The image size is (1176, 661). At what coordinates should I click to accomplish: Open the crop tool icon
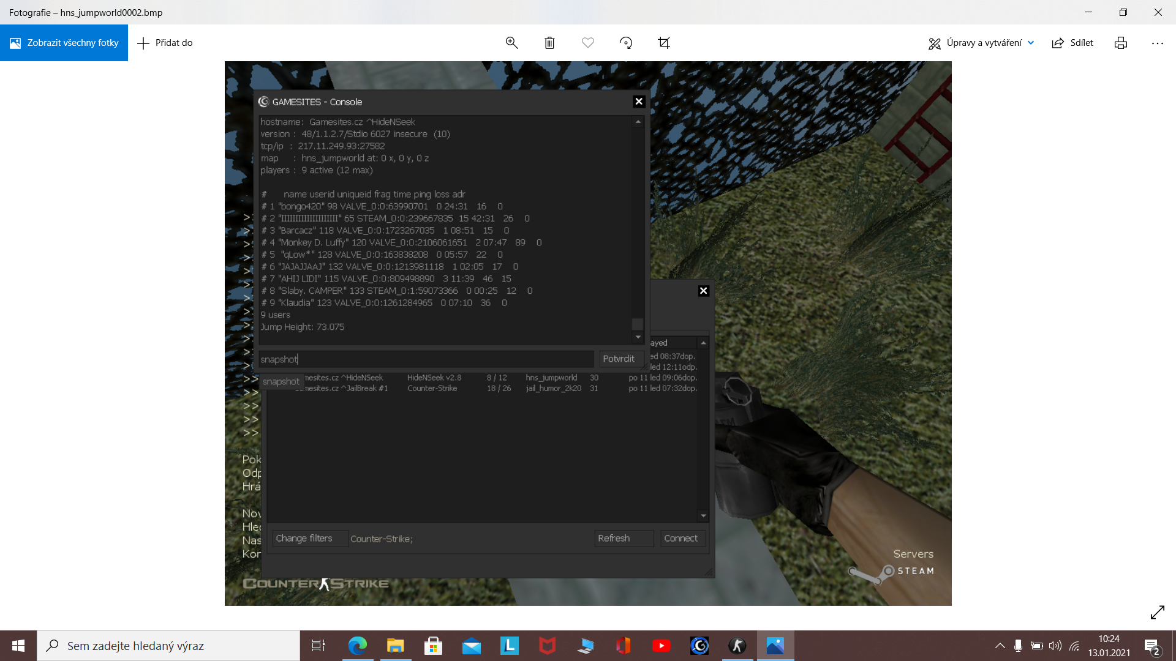click(x=664, y=43)
